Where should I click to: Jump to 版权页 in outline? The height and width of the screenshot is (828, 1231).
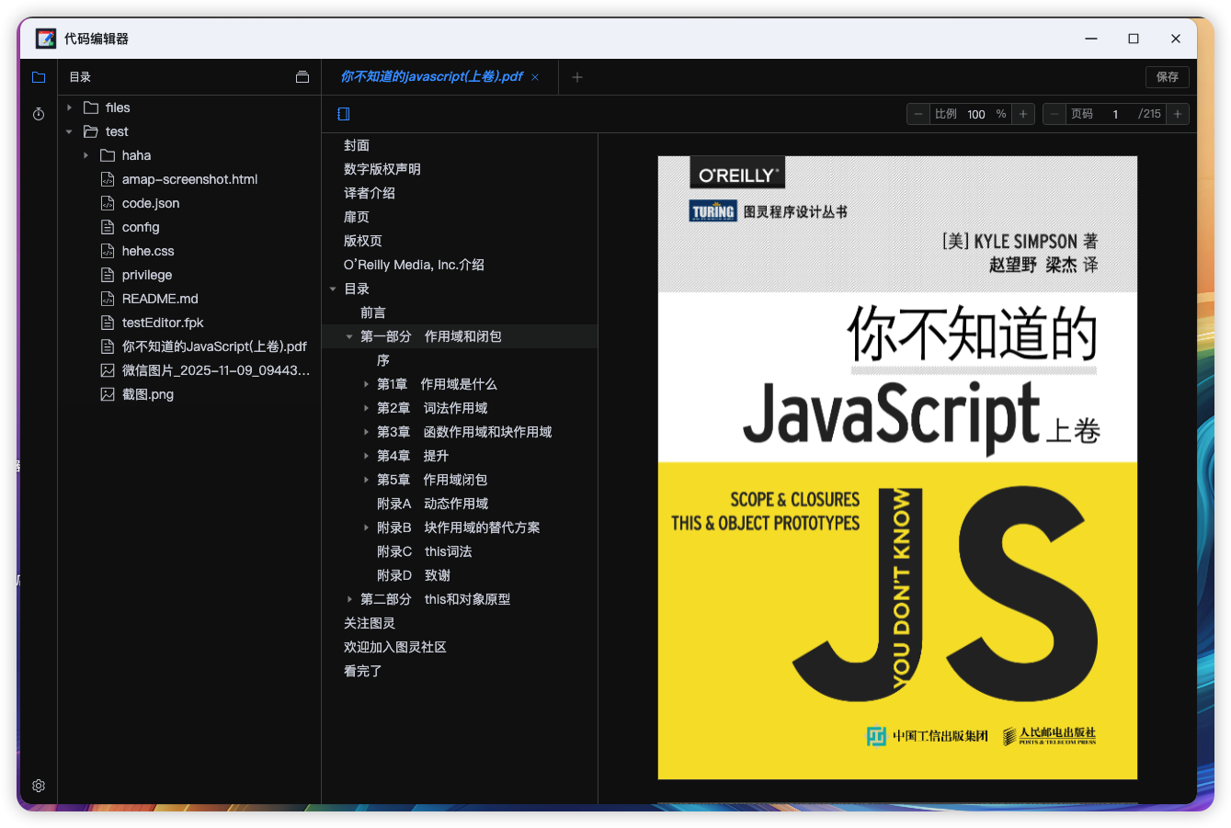[x=363, y=241]
